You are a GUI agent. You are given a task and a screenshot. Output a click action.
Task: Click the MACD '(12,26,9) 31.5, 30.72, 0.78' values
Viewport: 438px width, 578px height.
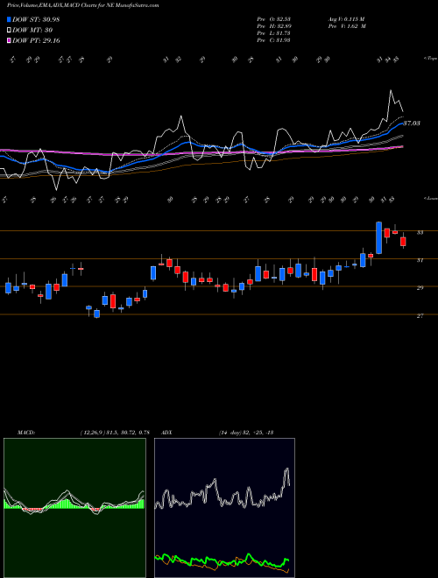tap(115, 433)
